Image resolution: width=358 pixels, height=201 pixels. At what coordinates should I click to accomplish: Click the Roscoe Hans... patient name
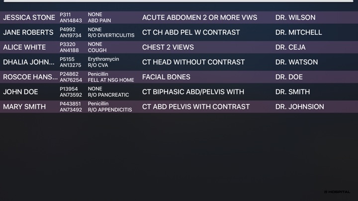coord(28,77)
